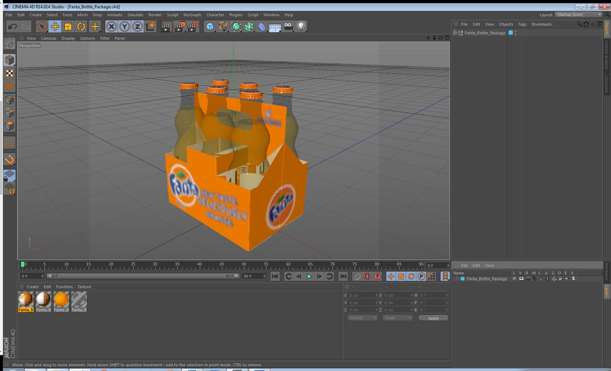Image resolution: width=611 pixels, height=371 pixels.
Task: Toggle the Z axis lock
Action: [x=138, y=26]
